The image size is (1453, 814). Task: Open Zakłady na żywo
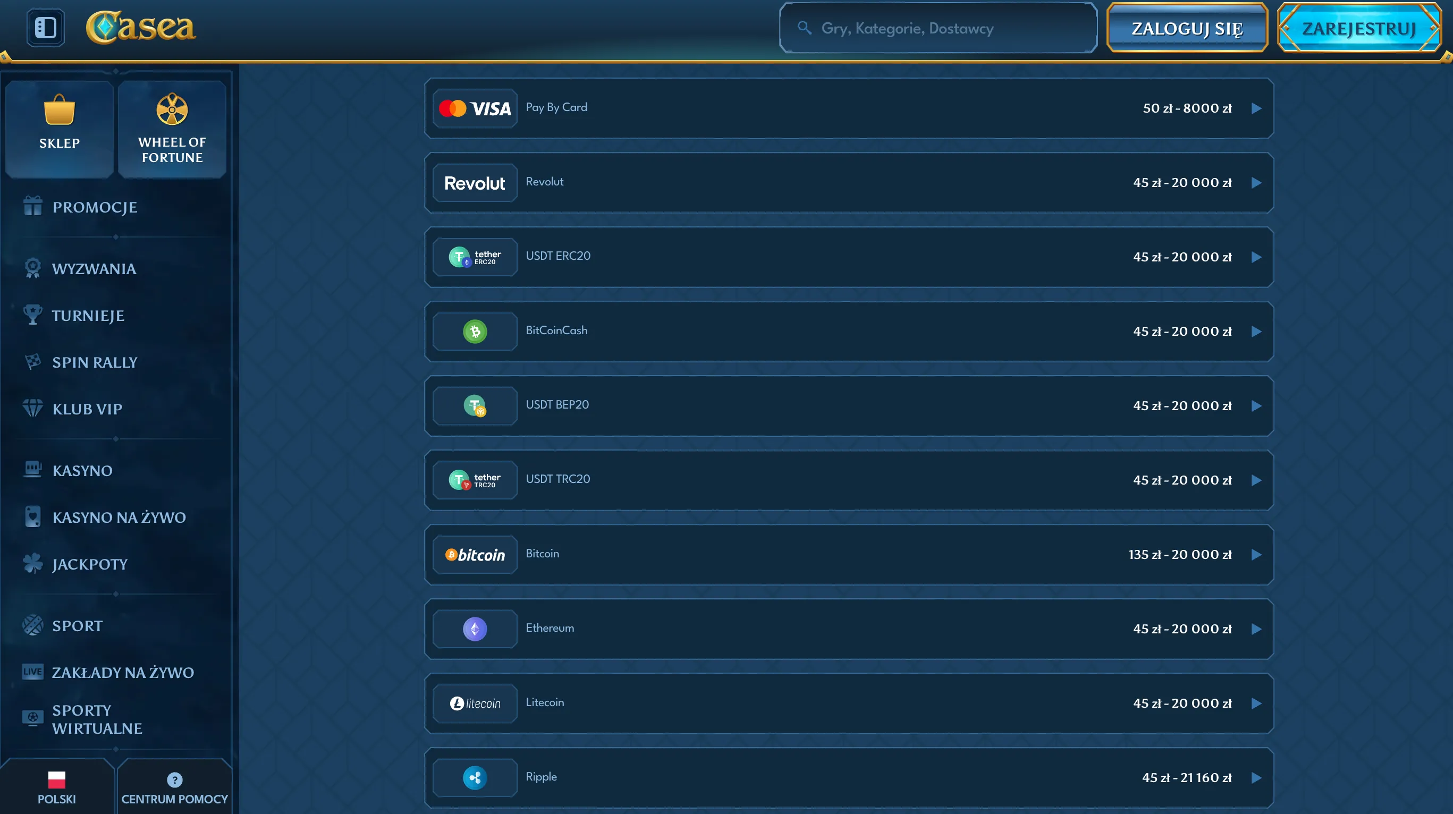point(123,673)
